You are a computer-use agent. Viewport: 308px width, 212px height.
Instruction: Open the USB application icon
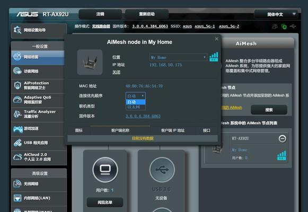click(x=17, y=143)
